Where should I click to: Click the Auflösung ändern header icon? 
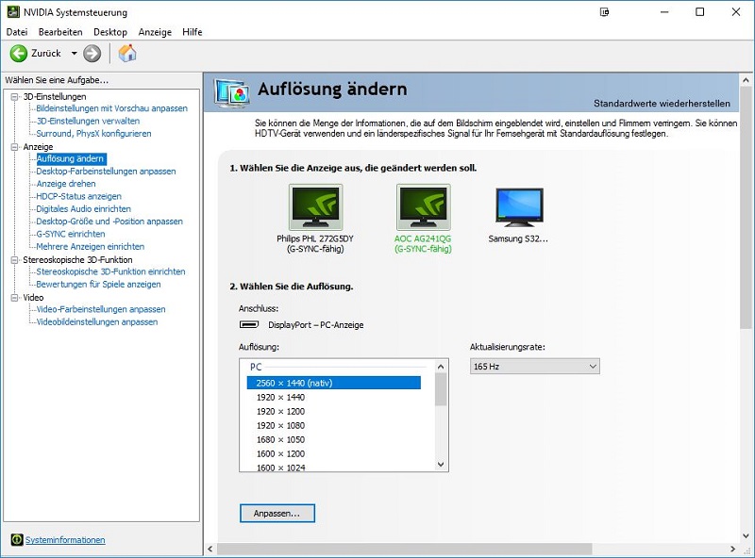(x=232, y=92)
